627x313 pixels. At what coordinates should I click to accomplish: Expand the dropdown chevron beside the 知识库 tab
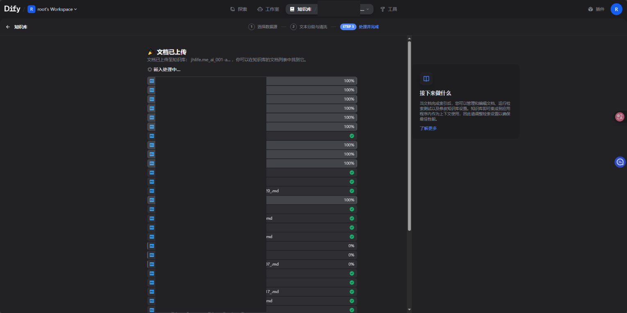coord(367,9)
